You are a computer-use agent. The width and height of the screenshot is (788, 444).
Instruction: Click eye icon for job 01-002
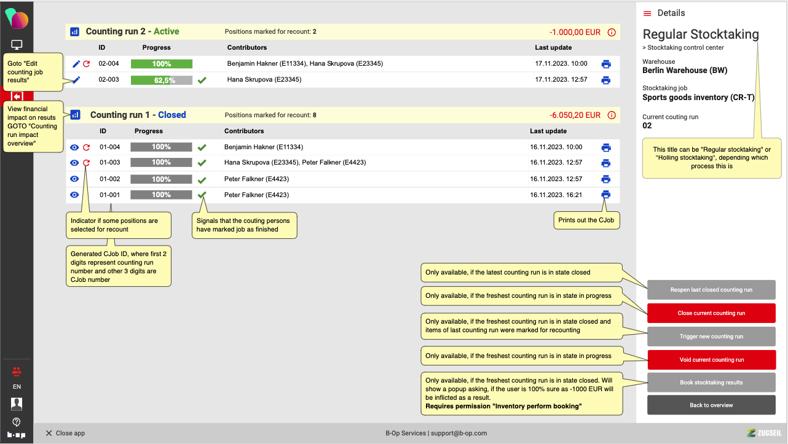(74, 179)
